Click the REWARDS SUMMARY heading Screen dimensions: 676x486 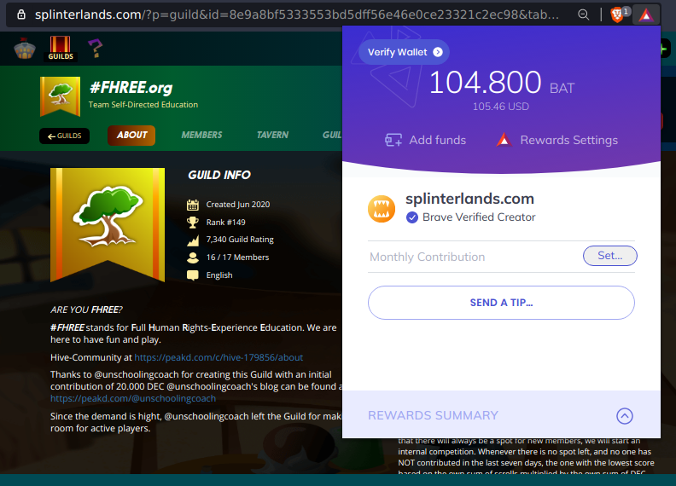pos(433,415)
